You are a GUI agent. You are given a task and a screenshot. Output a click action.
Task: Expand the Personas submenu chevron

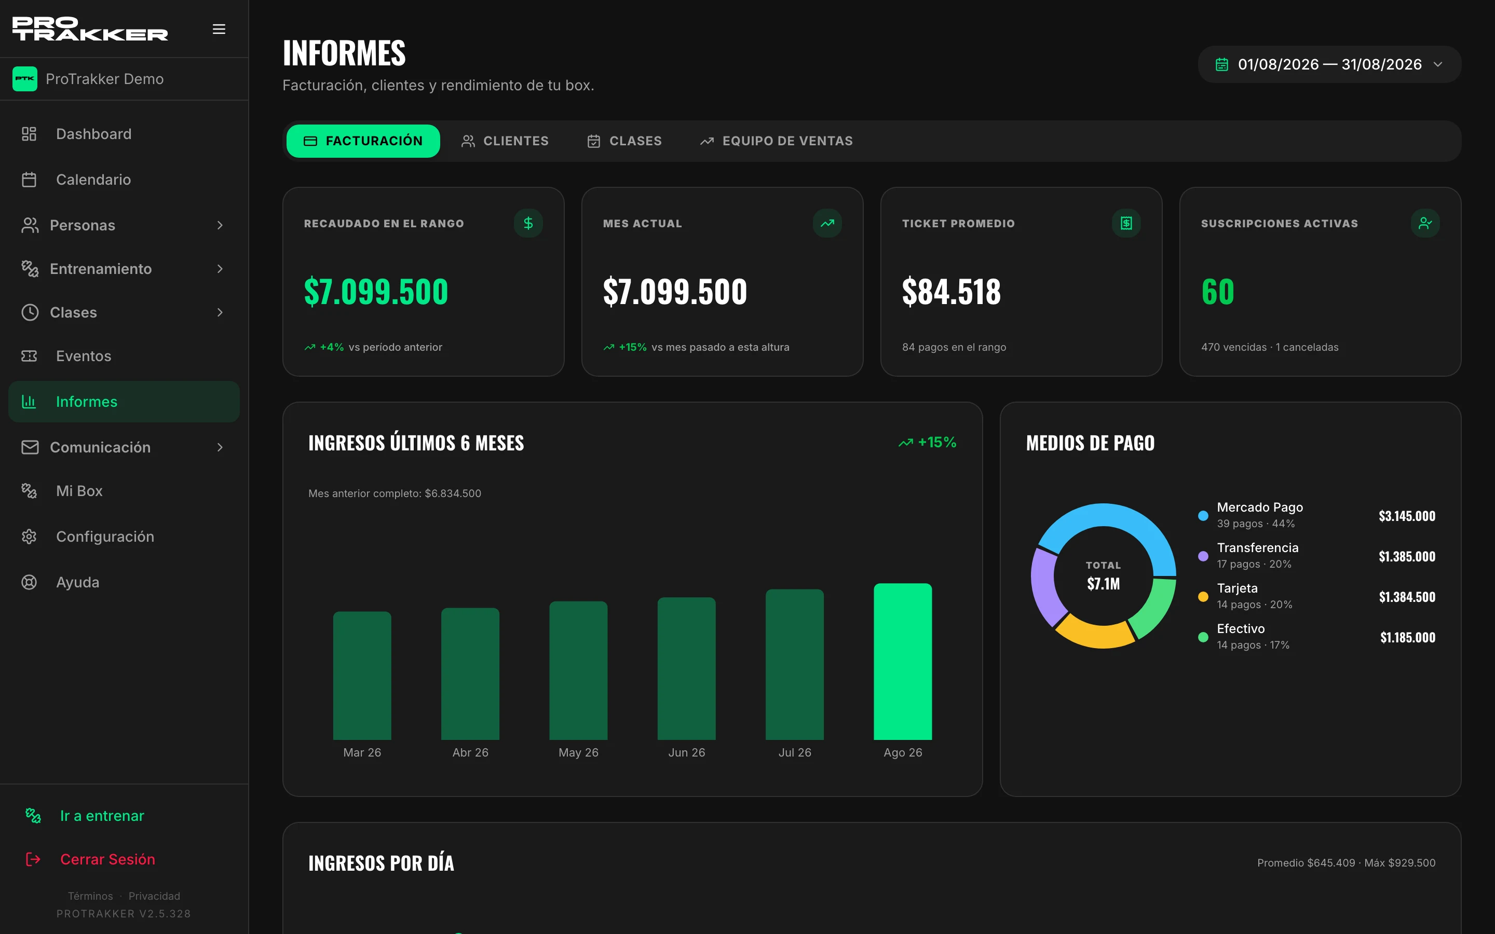220,226
